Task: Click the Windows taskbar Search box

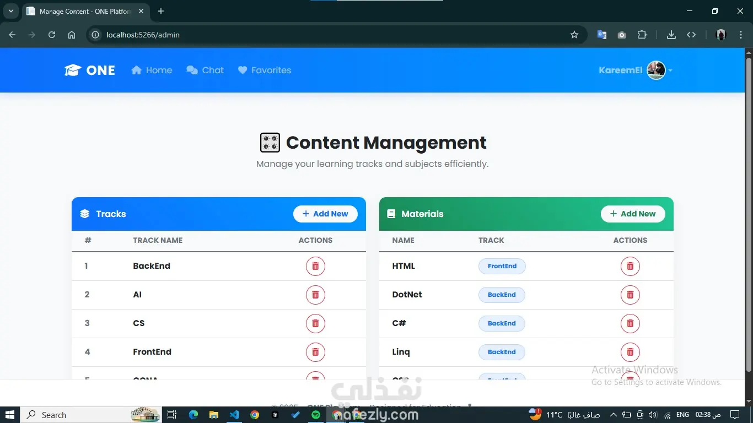Action: (91, 415)
